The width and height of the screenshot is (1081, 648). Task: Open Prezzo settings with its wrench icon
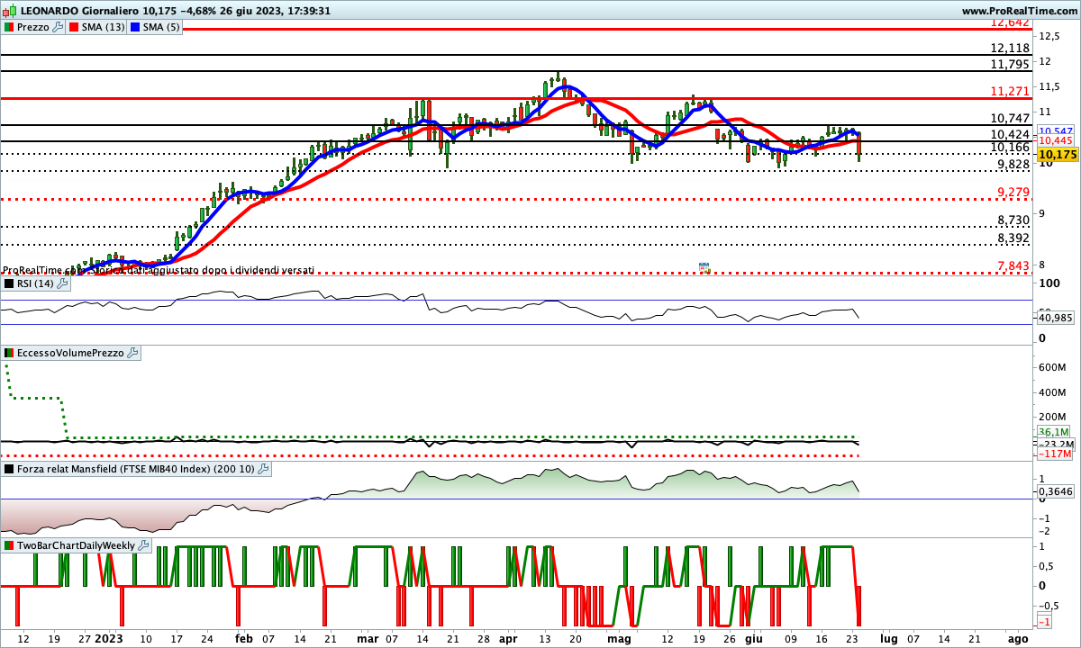tap(59, 28)
